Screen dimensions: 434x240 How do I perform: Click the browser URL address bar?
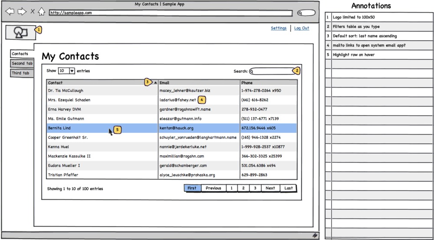[x=170, y=13]
